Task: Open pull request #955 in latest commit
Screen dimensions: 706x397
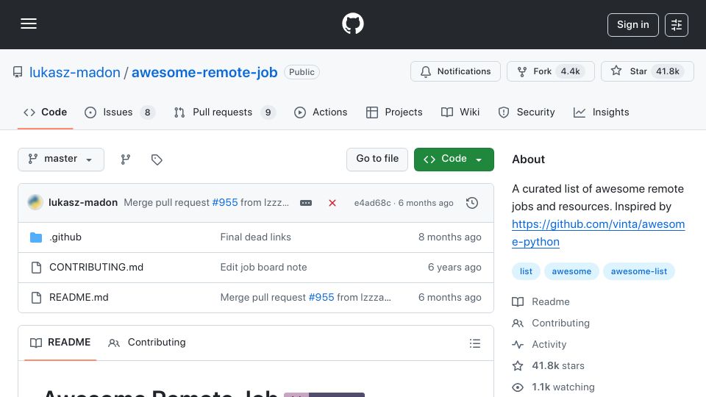Action: pyautogui.click(x=225, y=203)
